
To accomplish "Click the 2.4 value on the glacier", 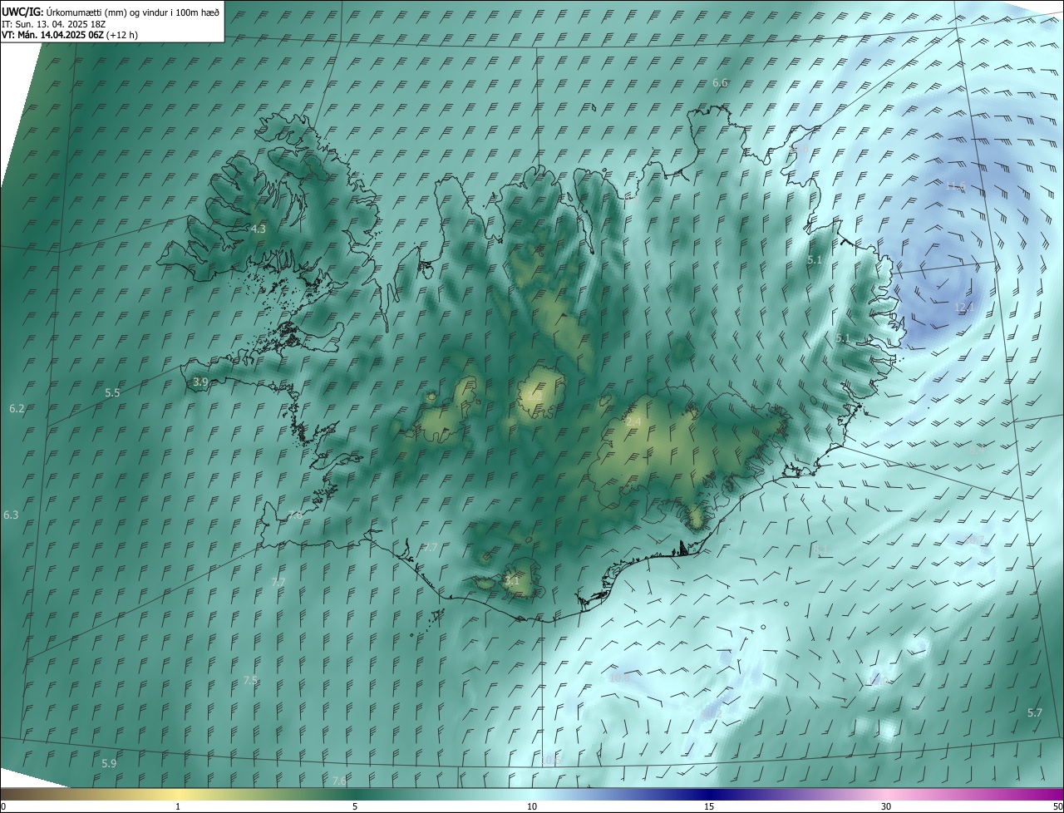I will [x=633, y=422].
